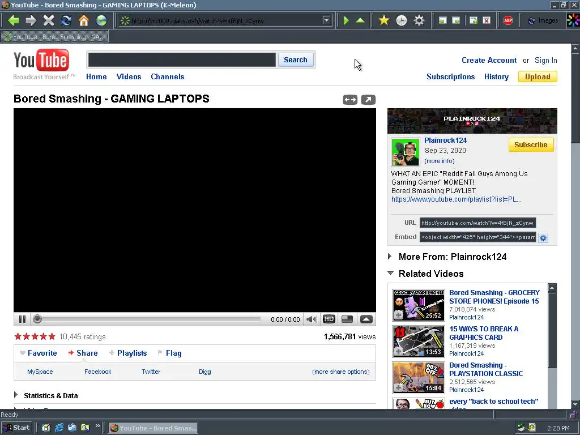
Task: Open browsing history with the clock icon
Action: (402, 20)
